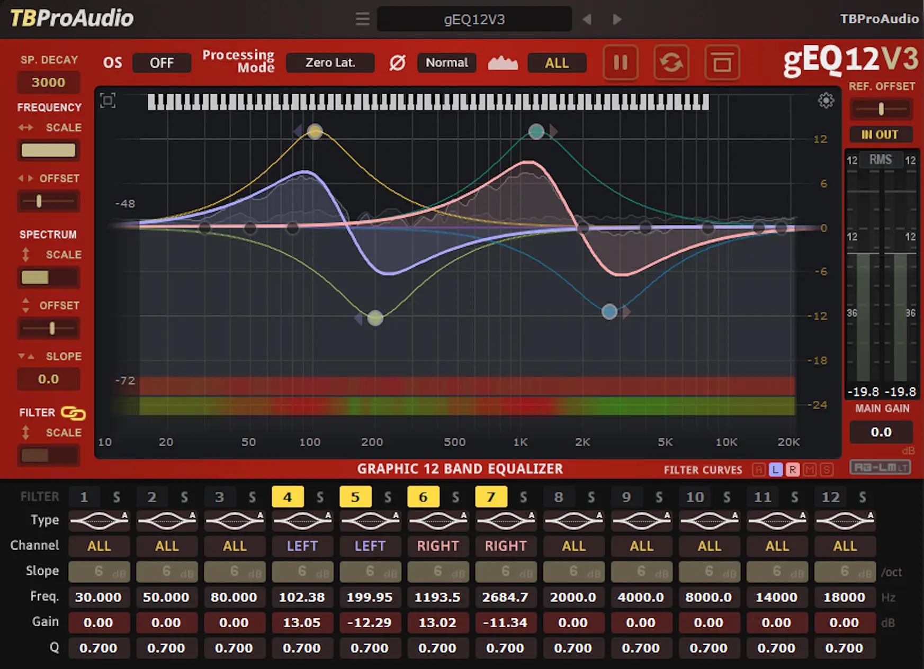Open filter 4 channel LEFT dropdown
Screen dimensions: 924x669
coord(302,546)
